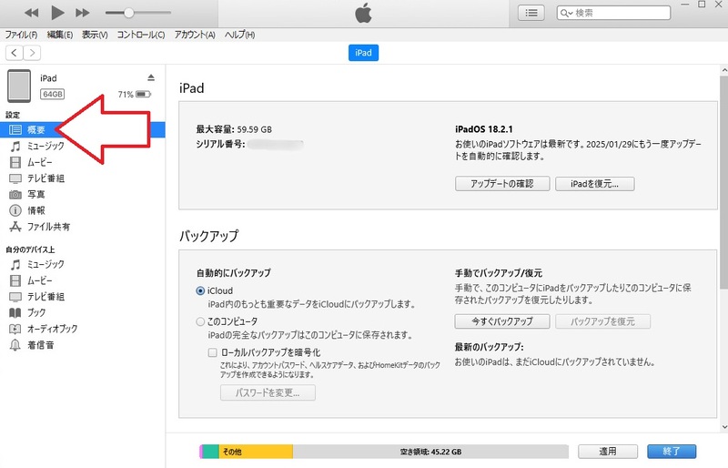The height and width of the screenshot is (468, 728).
Task: Click the 検索 search field
Action: click(x=613, y=13)
